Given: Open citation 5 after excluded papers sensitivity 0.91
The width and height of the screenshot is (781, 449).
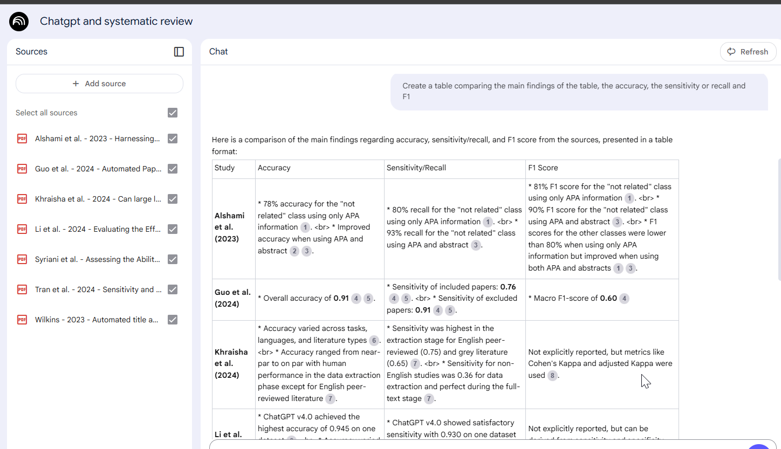Looking at the screenshot, I should (450, 310).
